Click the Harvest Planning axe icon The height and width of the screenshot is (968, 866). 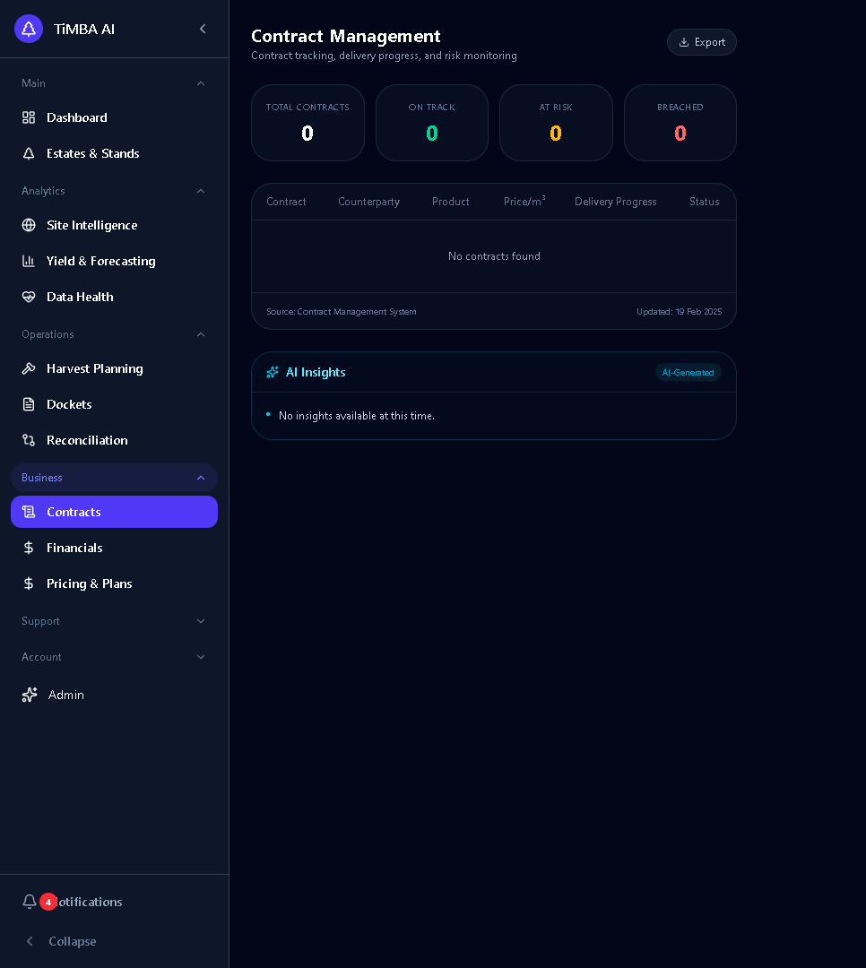[29, 368]
